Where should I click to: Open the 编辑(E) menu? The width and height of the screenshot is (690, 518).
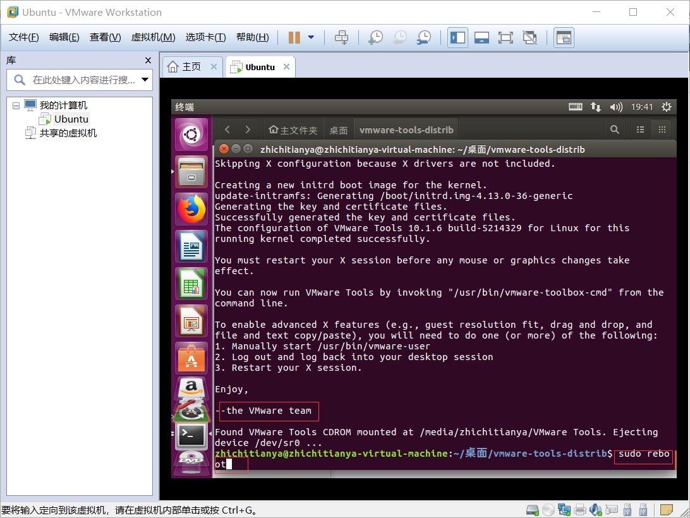(x=64, y=37)
